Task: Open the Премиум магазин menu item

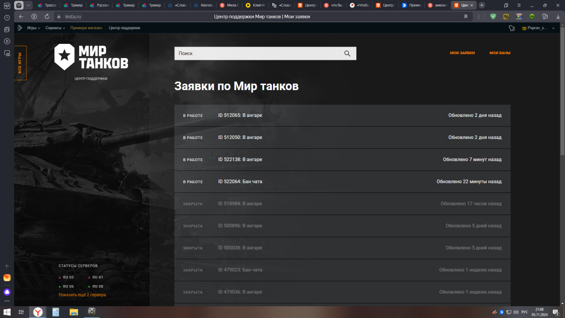Action: click(x=86, y=28)
